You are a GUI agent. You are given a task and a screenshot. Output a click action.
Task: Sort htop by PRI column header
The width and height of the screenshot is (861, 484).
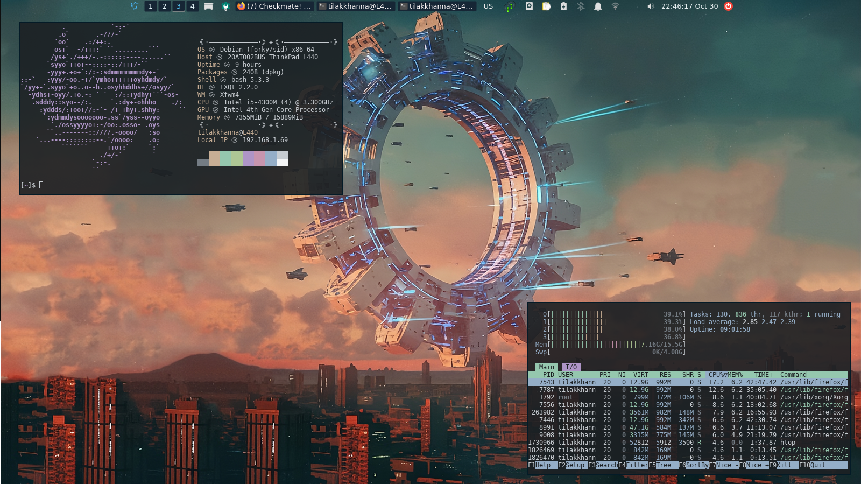pos(605,375)
